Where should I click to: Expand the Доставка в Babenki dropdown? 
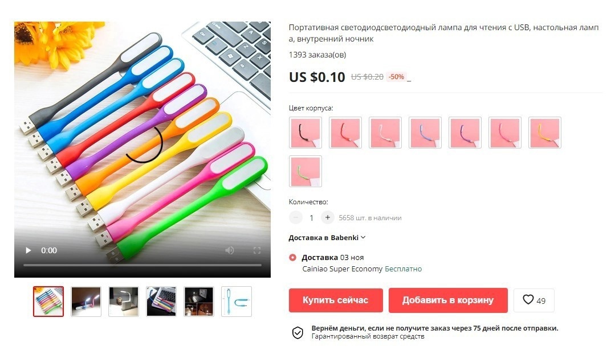(327, 238)
